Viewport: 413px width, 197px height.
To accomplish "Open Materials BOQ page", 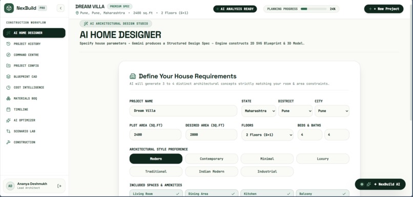I will pyautogui.click(x=34, y=98).
